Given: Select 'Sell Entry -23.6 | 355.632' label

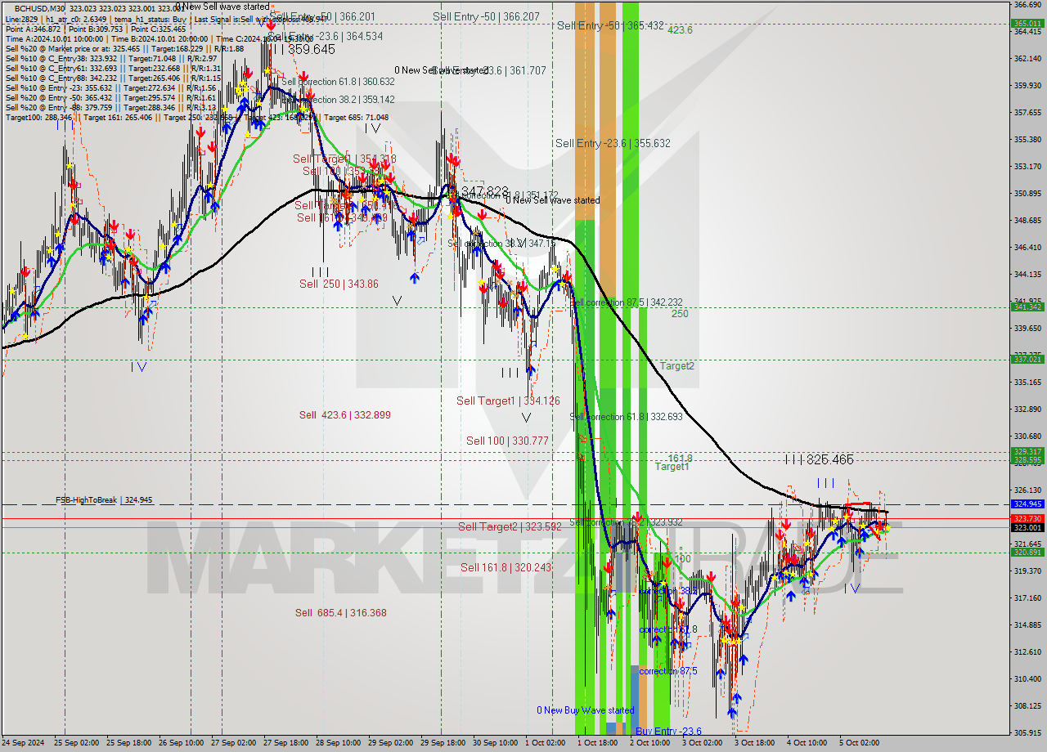Looking at the screenshot, I should pyautogui.click(x=613, y=143).
